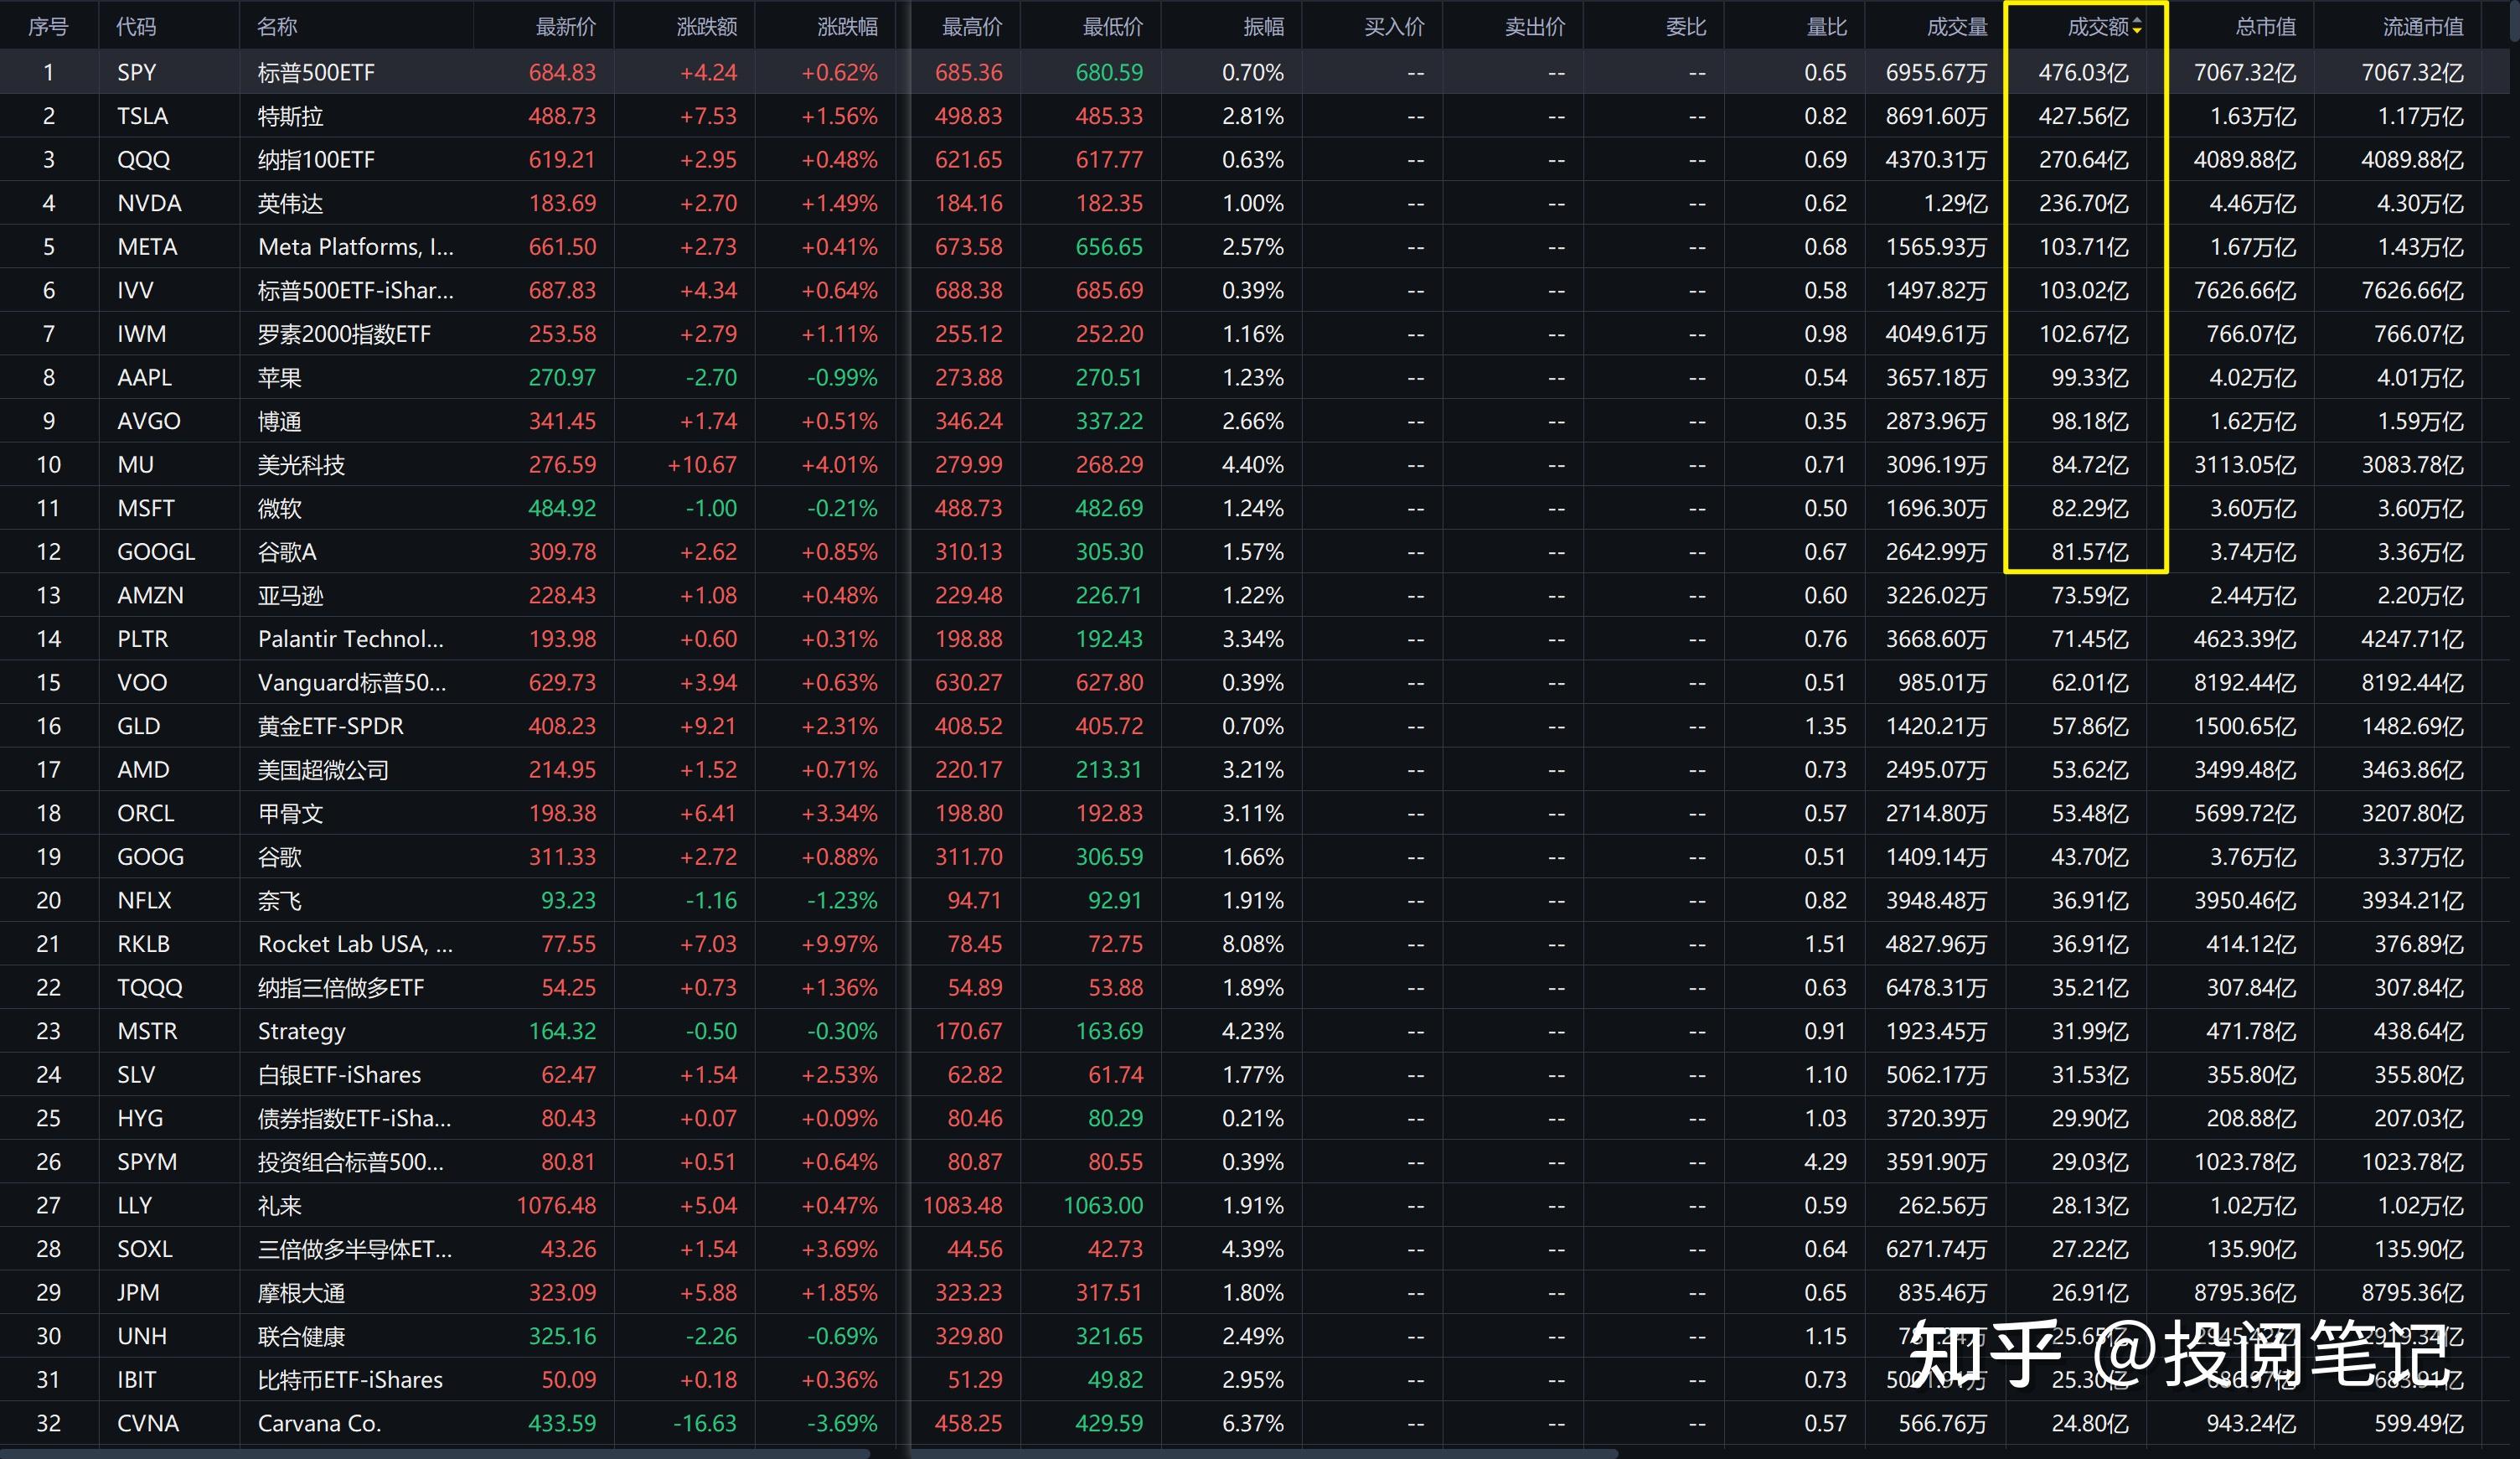Screen dimensions: 2520x1459
Task: Click the GLD 黄金ETF-SPDR row
Action: pos(330,726)
